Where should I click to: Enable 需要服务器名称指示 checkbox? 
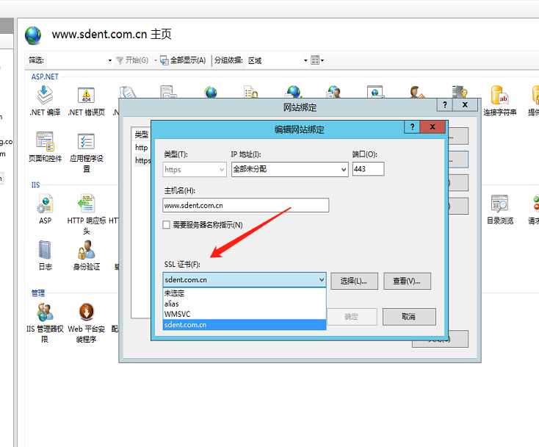click(x=167, y=225)
